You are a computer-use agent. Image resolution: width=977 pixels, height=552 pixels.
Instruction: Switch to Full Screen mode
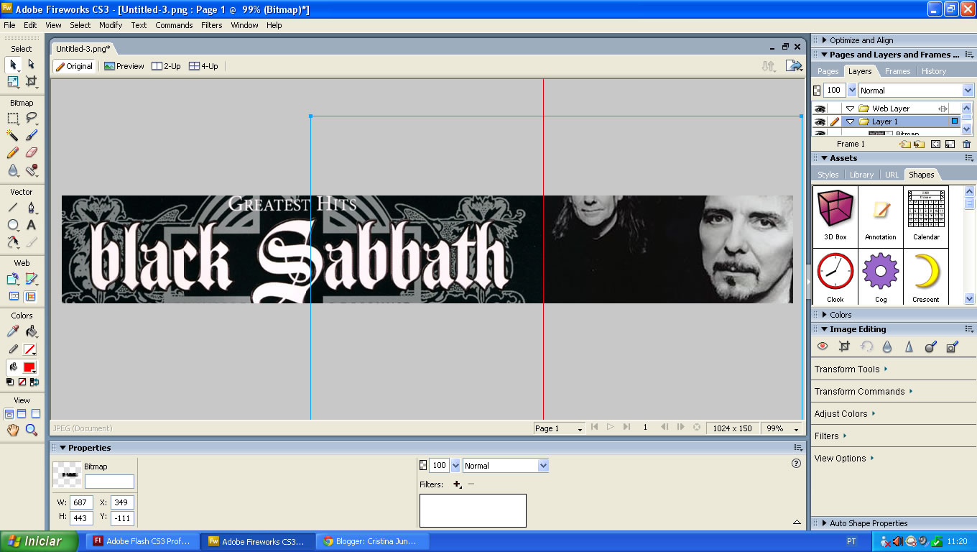(35, 414)
